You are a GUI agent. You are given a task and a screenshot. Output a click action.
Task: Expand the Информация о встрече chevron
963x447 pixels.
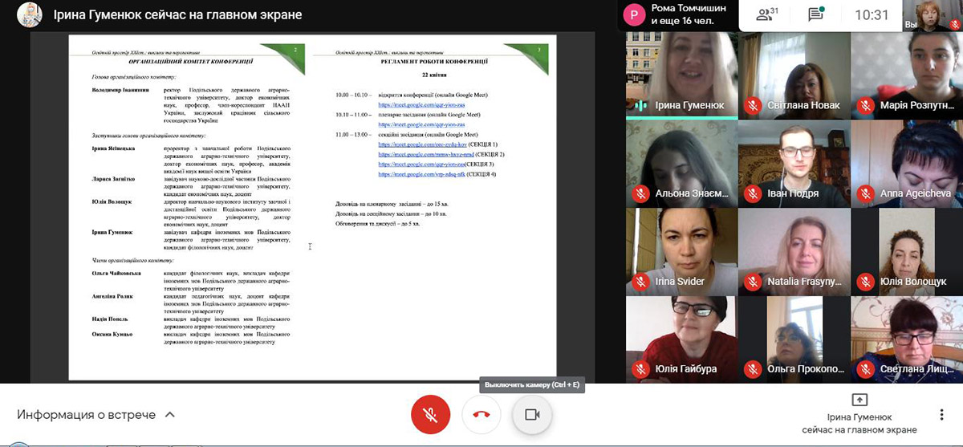click(169, 415)
